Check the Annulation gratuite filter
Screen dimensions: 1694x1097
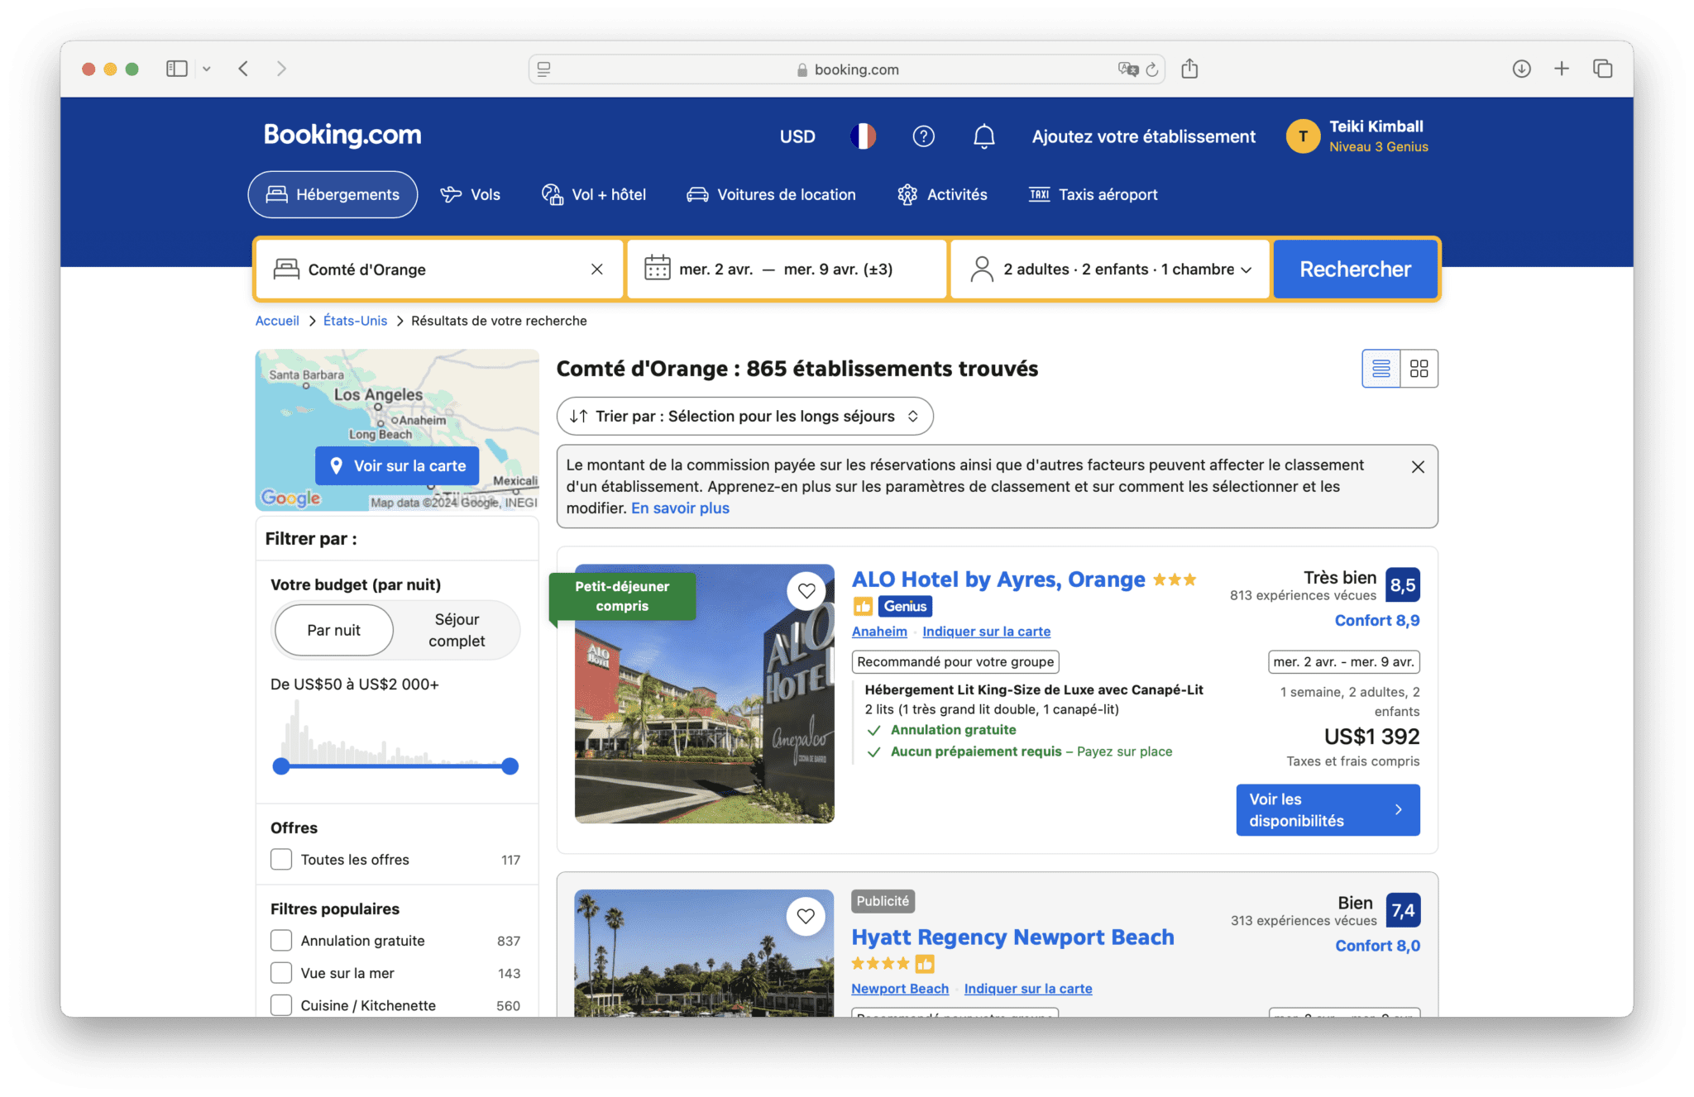coord(281,941)
